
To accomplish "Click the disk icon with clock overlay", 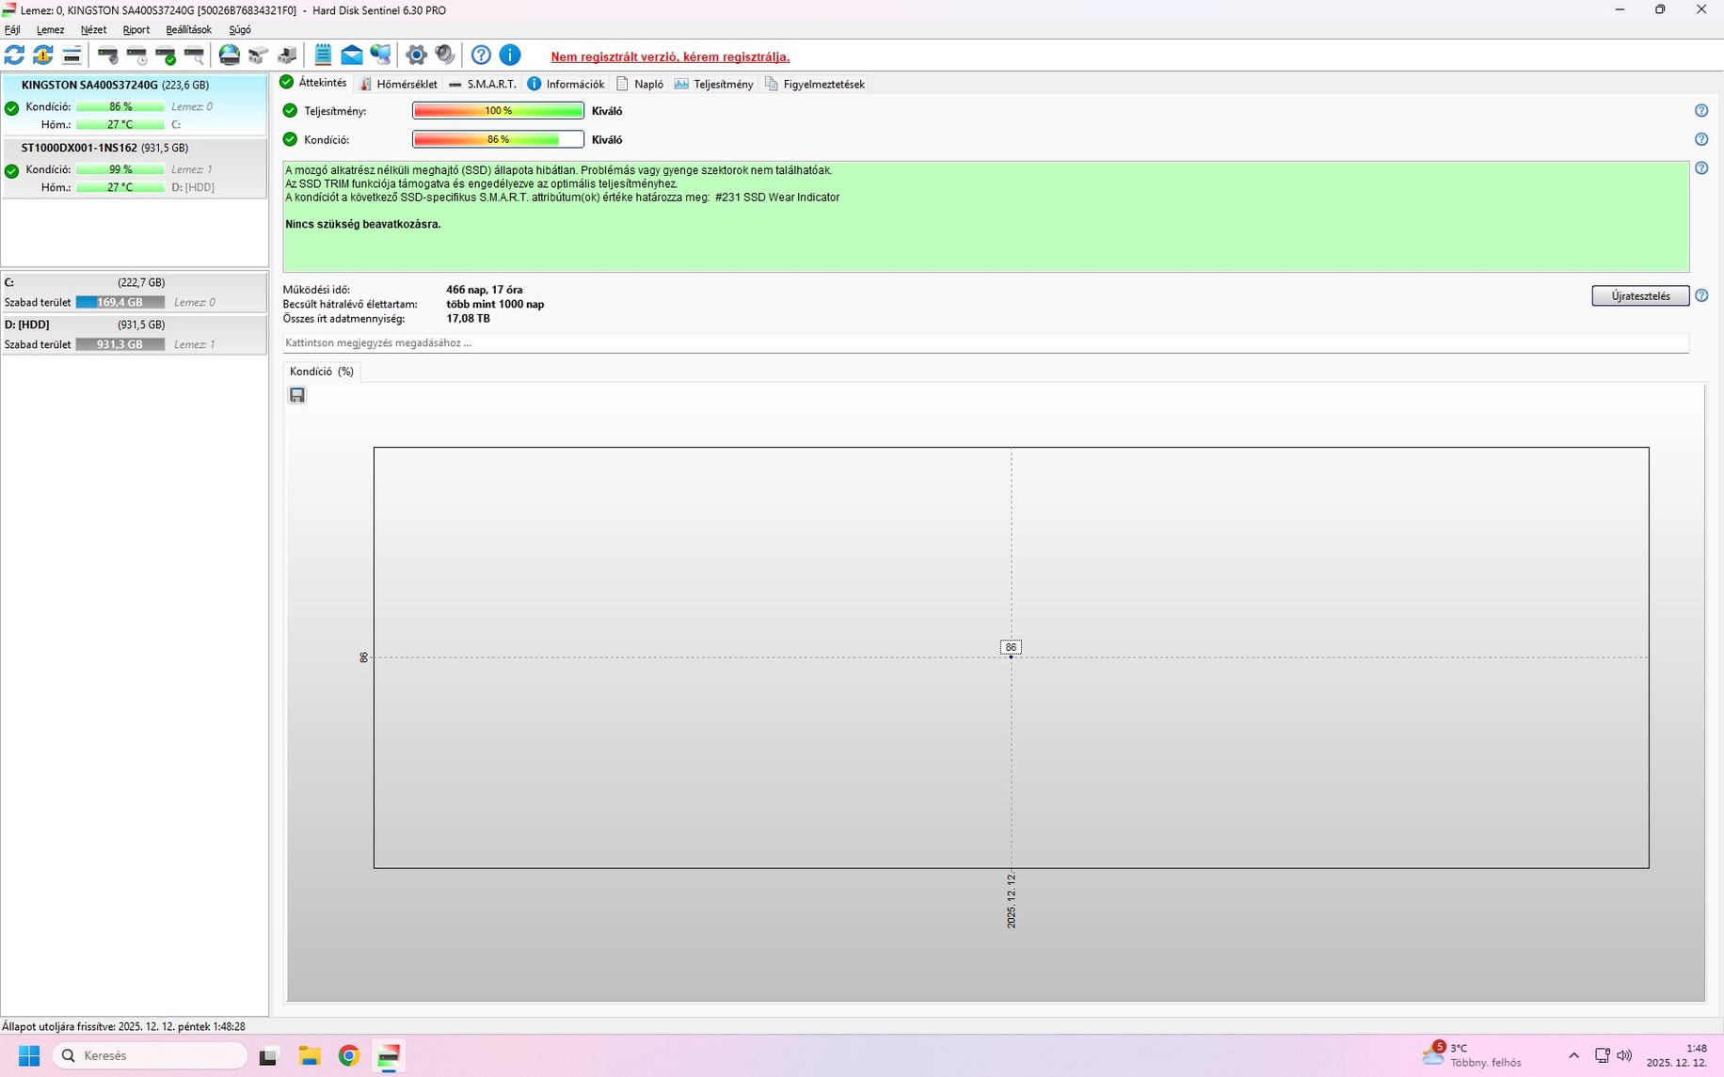I will tap(137, 55).
